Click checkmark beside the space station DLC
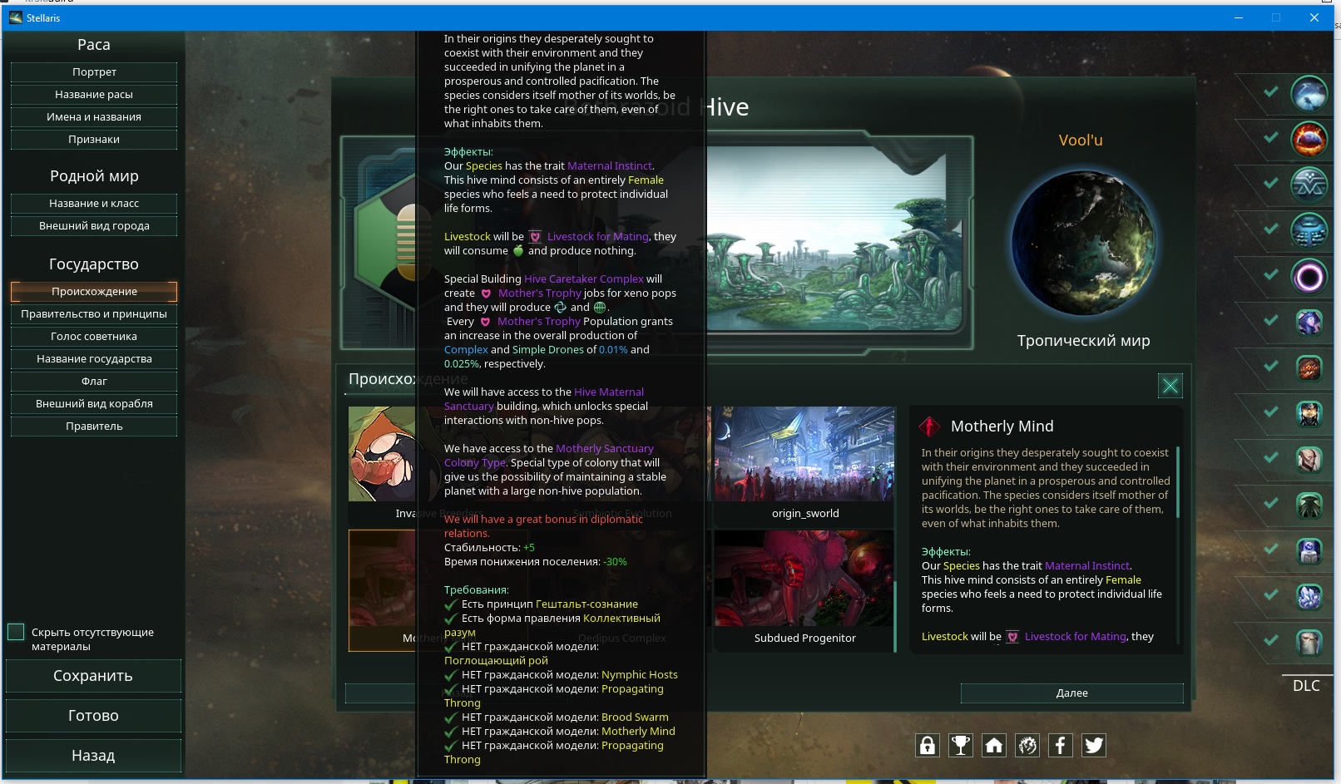The height and width of the screenshot is (784, 1341). [x=1271, y=229]
